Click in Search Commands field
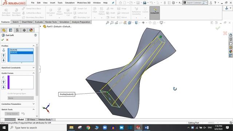Screen dimensions: 233x131 [x=194, y=3]
